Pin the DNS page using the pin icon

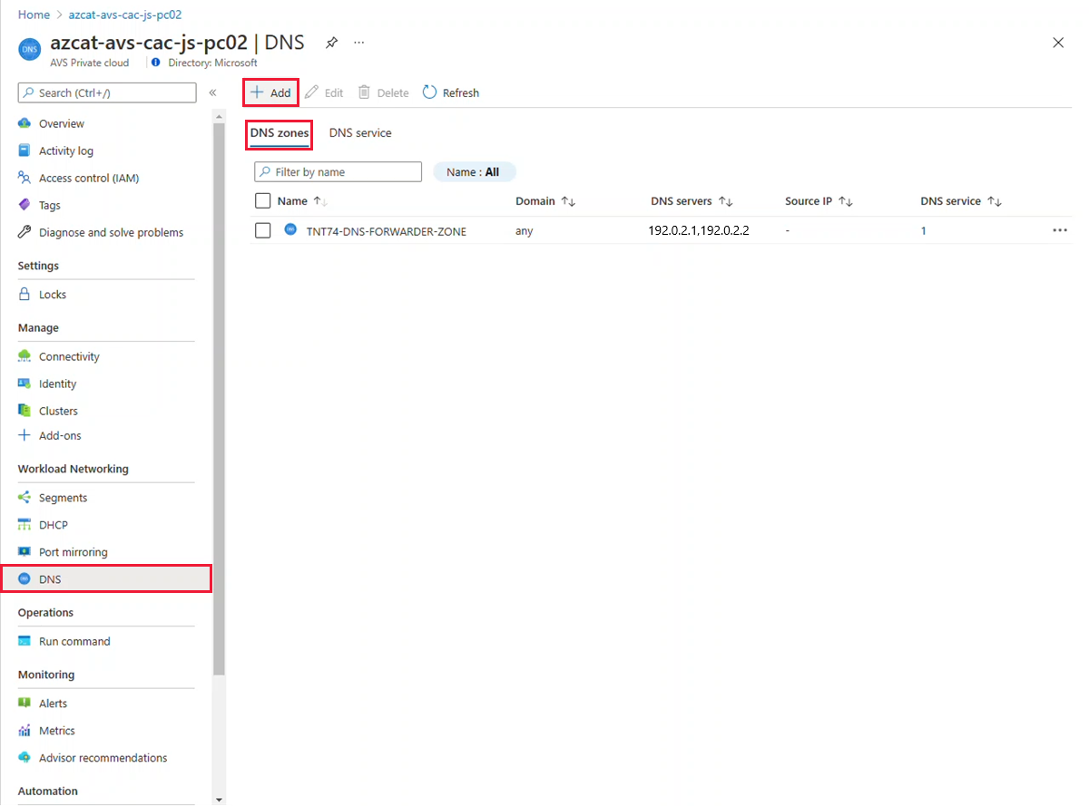pos(331,42)
